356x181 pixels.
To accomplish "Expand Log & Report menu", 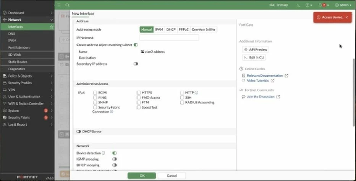I will pyautogui.click(x=27, y=125).
